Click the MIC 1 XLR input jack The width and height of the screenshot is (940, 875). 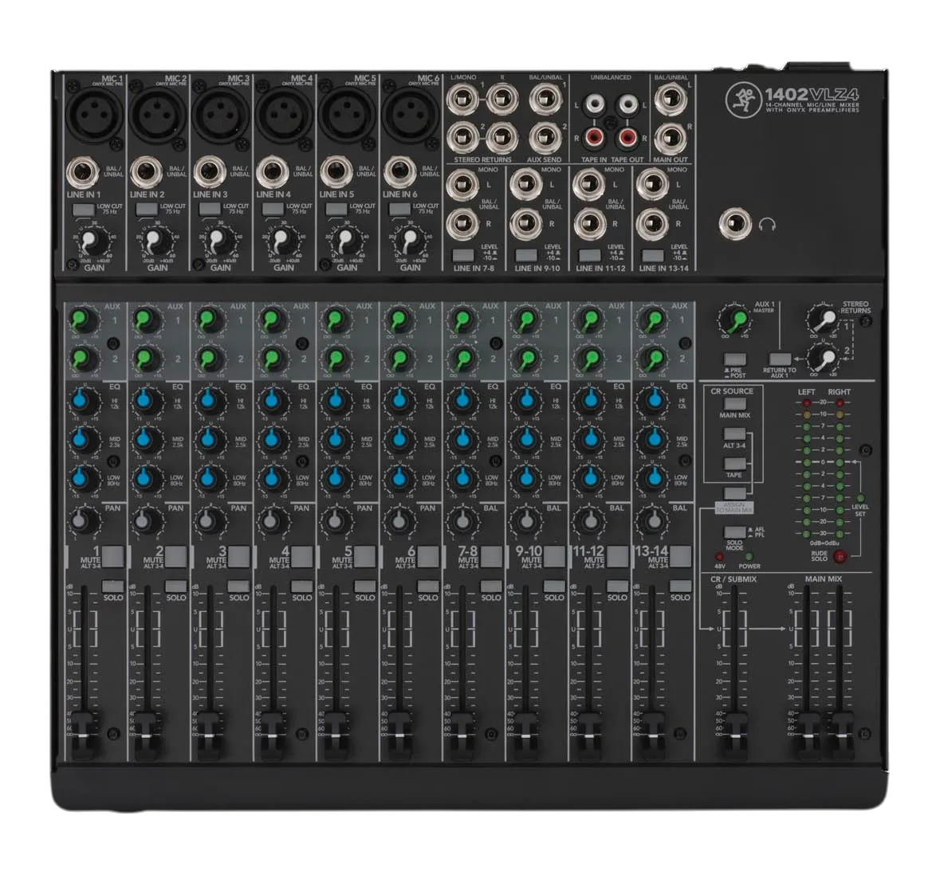(94, 115)
